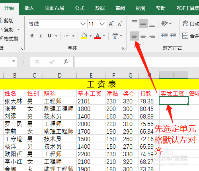Viewport: 199px width, 171px height.
Task: Click decrease indent icon
Action: click(164, 36)
